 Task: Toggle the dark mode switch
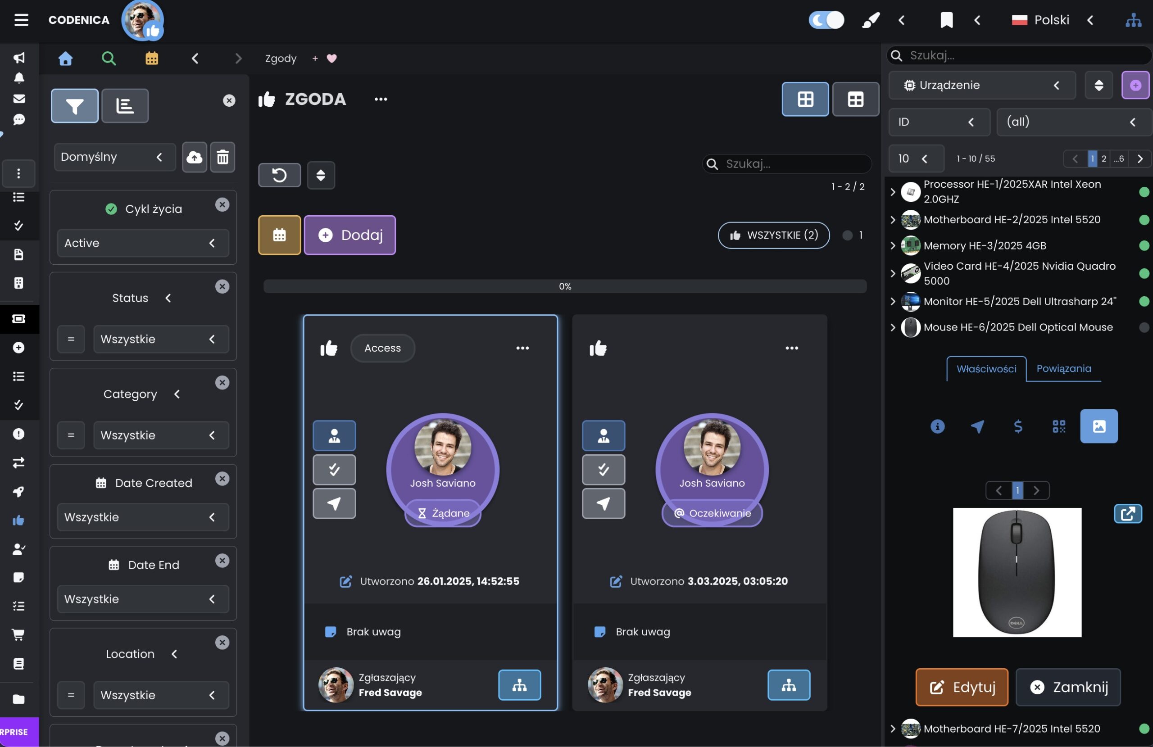[x=826, y=20]
